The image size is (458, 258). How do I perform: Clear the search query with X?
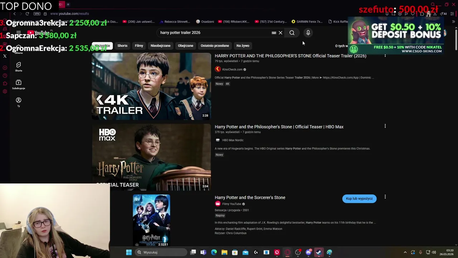(281, 33)
